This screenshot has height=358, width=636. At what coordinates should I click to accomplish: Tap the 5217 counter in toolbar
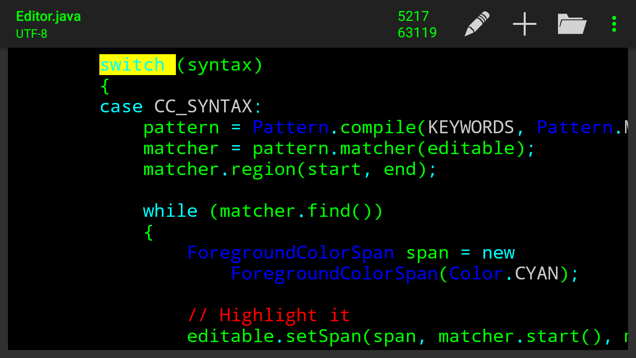pos(413,16)
